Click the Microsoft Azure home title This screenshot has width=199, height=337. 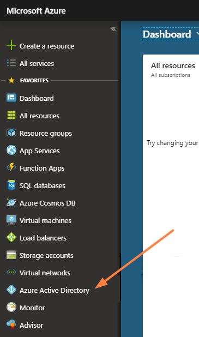coord(37,11)
